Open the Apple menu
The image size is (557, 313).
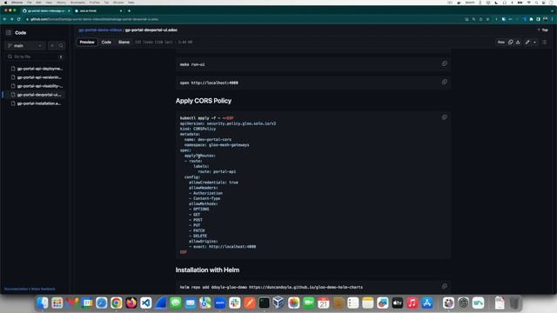pos(5,3)
